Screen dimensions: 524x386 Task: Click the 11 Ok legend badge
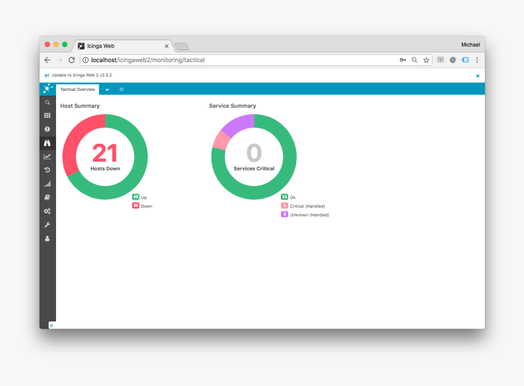(285, 197)
